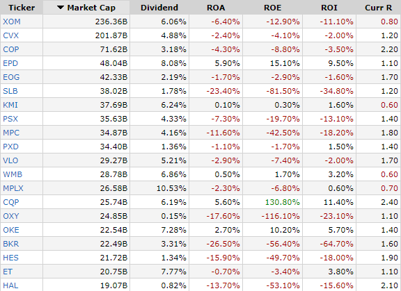Select EOG ROA value -1.70%
This screenshot has height=291, width=401.
coord(226,77)
